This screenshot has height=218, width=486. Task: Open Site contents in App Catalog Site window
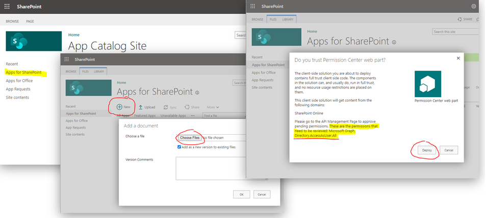point(17,97)
